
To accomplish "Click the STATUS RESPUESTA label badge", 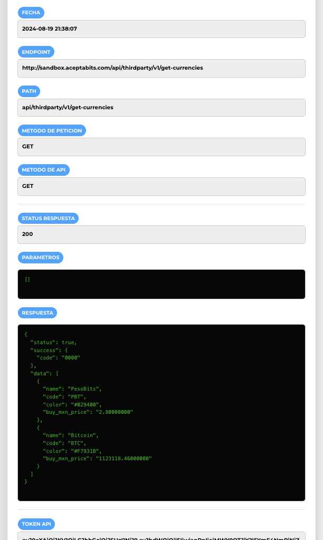I will click(x=48, y=218).
